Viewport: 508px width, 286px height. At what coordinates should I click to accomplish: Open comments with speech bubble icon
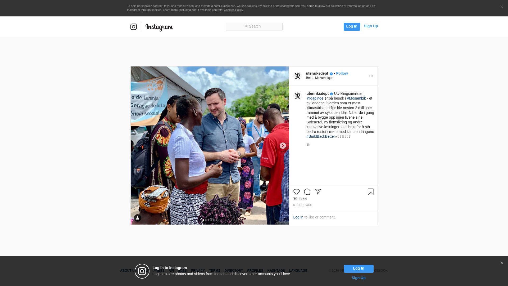pyautogui.click(x=307, y=191)
